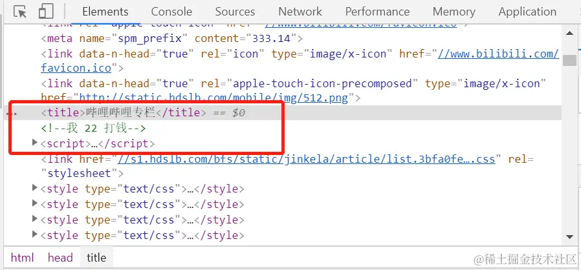Open the Sources tab
581x270 pixels.
(x=235, y=12)
